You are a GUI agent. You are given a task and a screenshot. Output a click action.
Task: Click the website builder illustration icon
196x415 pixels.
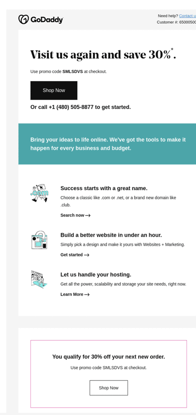[x=39, y=240]
